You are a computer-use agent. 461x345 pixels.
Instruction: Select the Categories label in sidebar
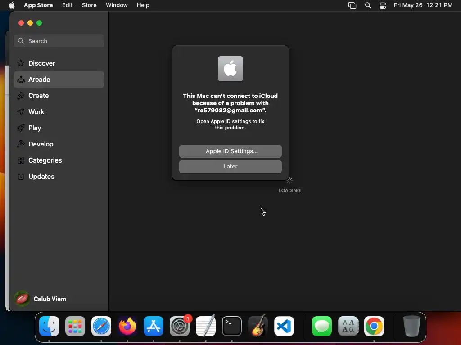point(45,160)
